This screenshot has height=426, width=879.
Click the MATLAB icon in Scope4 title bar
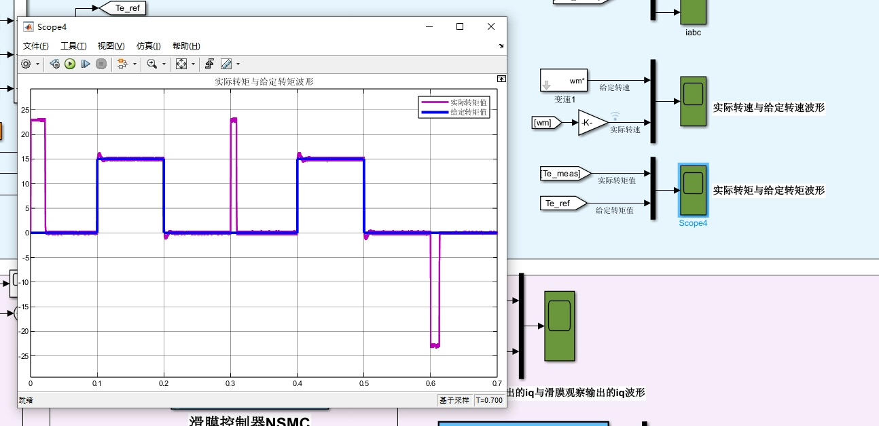pyautogui.click(x=29, y=26)
